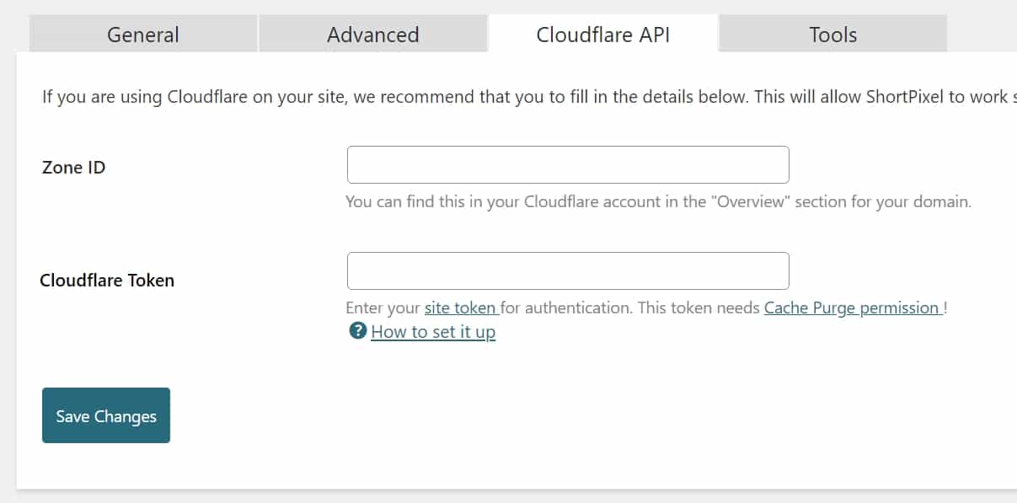Screen dimensions: 1017x503
Task: Follow the Cache Purge permission link
Action: [x=851, y=308]
